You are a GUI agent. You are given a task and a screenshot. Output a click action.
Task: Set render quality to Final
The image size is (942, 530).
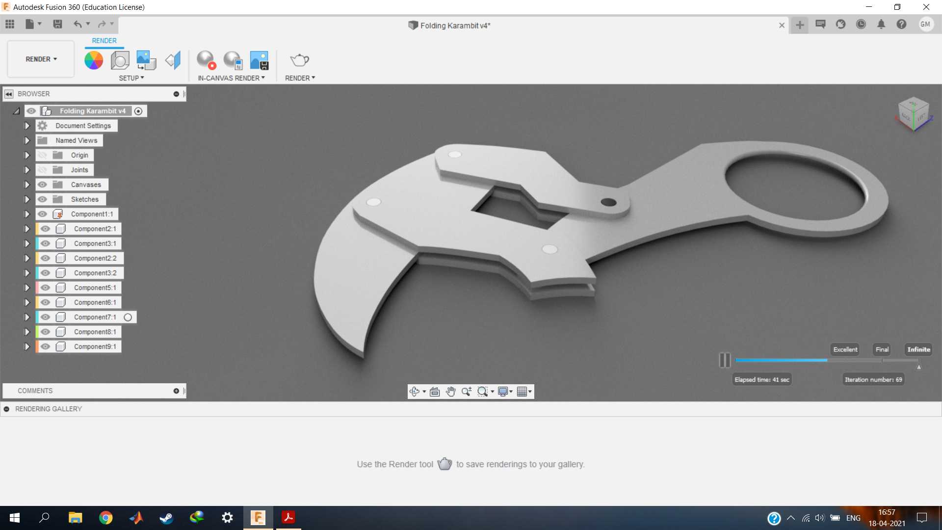882,349
